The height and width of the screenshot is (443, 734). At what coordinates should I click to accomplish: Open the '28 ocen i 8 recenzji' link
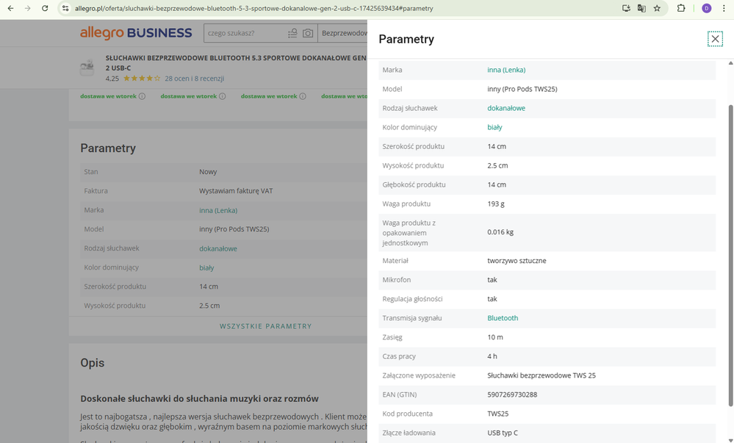coord(194,79)
